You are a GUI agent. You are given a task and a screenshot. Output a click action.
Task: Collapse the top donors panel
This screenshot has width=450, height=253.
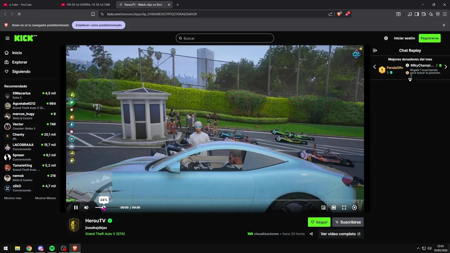click(410, 80)
